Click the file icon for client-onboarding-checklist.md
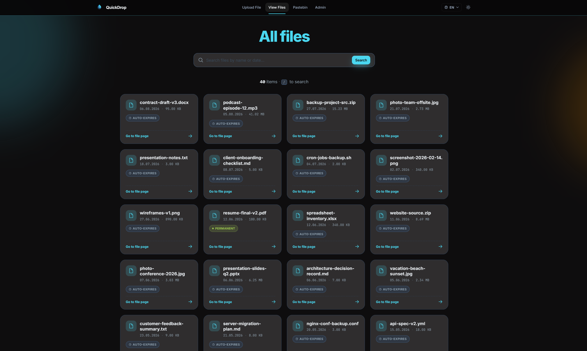587x351 pixels. pos(214,160)
